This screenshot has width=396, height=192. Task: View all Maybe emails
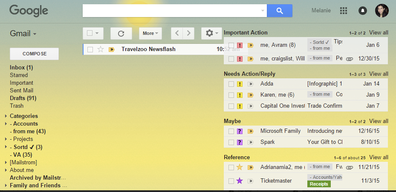point(379,121)
